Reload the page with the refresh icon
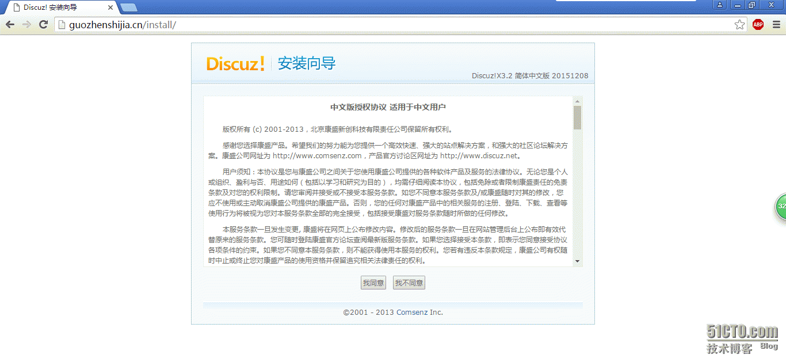 pos(43,24)
